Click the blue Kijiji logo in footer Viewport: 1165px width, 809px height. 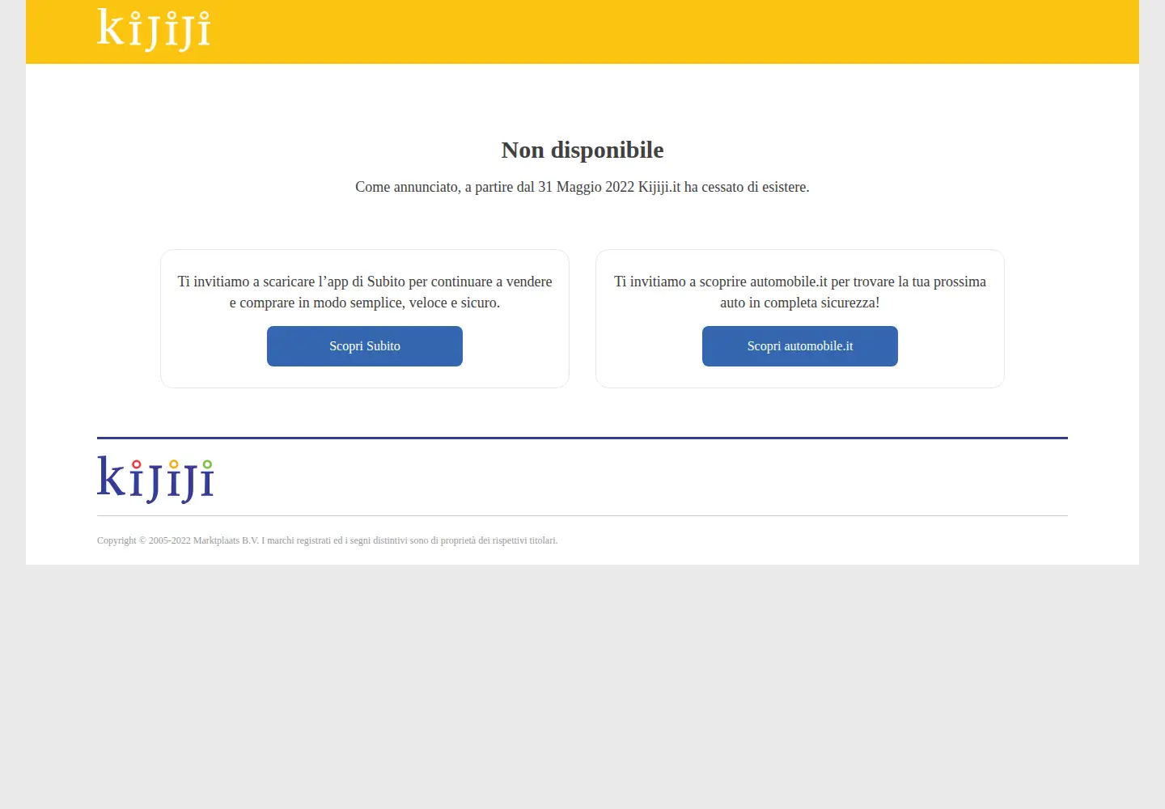click(x=155, y=480)
